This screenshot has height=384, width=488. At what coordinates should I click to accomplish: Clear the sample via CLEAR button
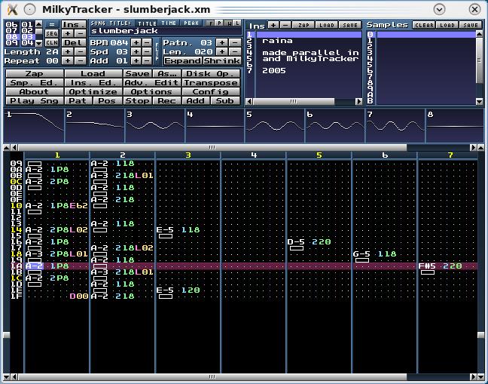click(x=423, y=25)
